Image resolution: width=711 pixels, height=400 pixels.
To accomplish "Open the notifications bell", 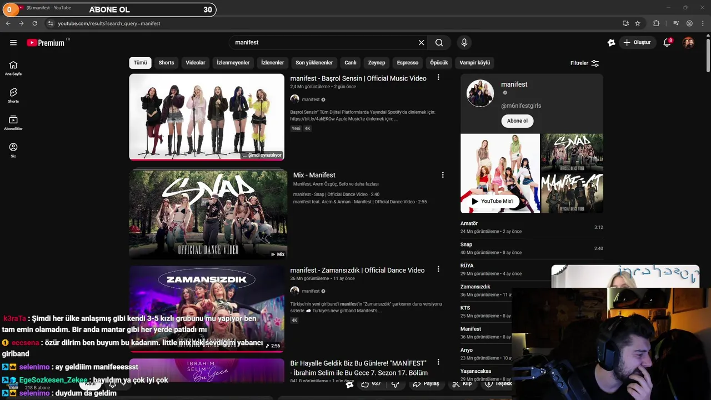I will pos(668,42).
